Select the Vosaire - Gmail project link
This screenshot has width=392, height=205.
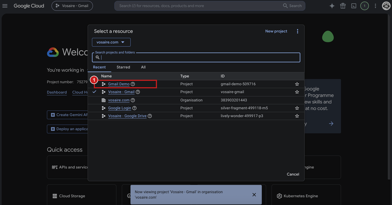(x=121, y=92)
